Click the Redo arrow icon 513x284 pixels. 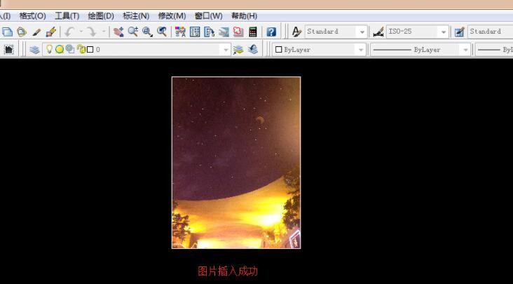coord(91,32)
